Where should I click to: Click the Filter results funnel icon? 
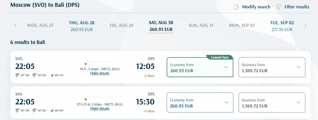[279, 7]
